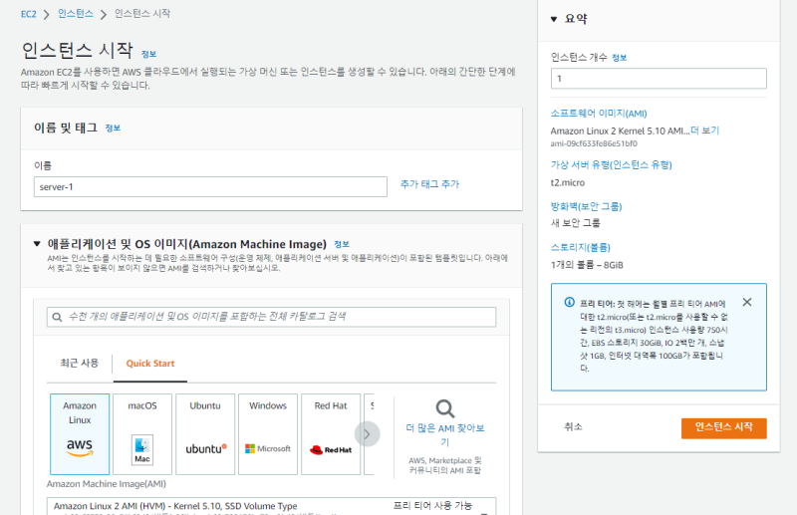Click the 소프트웨어 이미지(AMI) summary link
797x515 pixels.
click(599, 114)
